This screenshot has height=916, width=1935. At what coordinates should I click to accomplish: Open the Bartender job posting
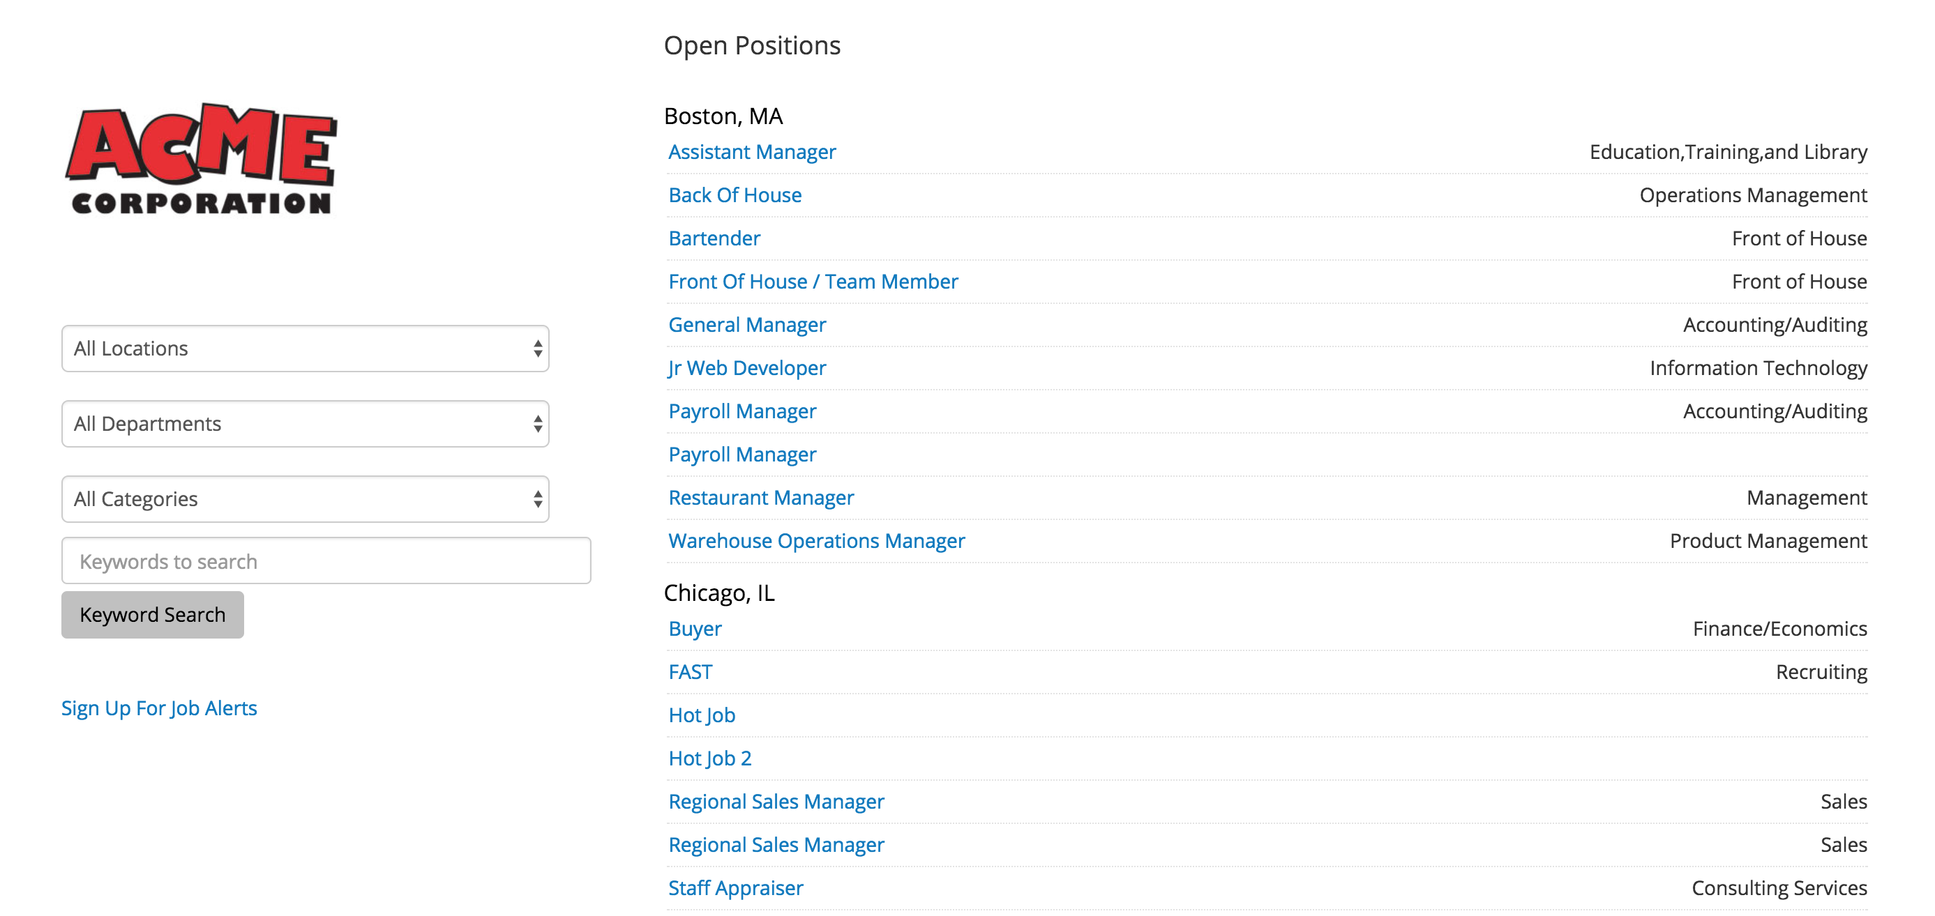point(714,238)
